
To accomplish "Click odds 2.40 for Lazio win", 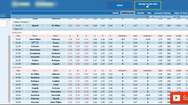I will pyautogui.click(x=86, y=85).
